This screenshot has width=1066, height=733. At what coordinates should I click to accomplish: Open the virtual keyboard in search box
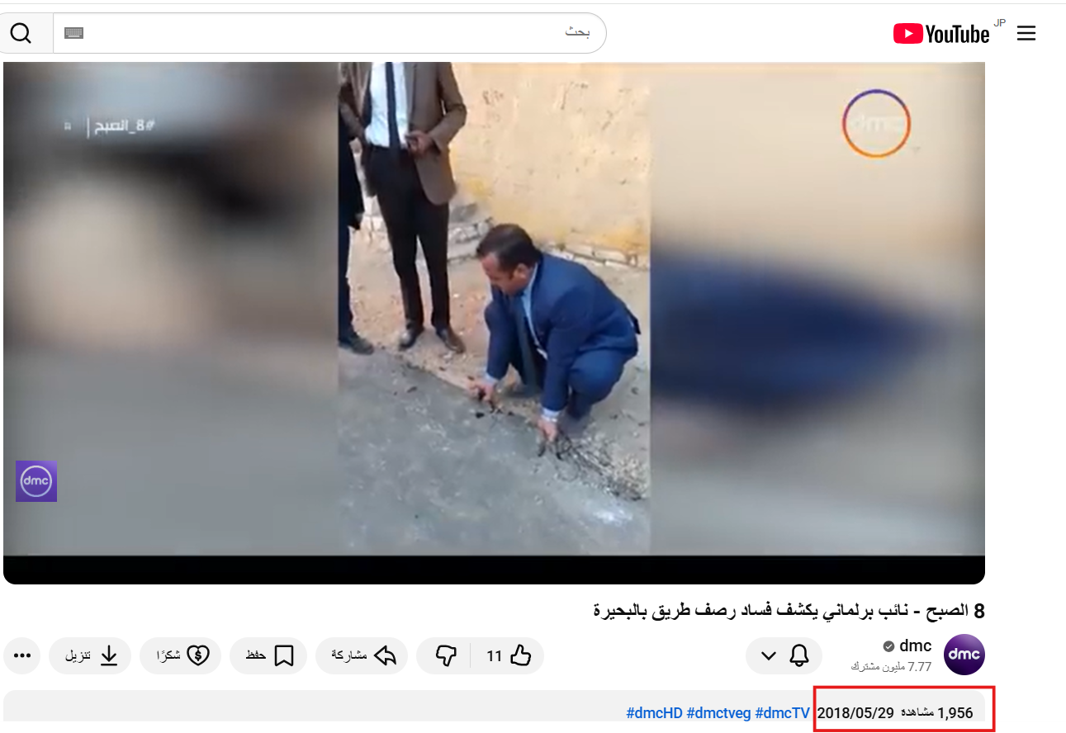73,33
